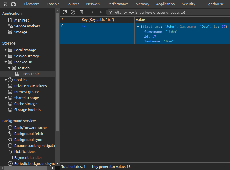Click the inspect element picker icon
Viewport: 230px width, 170px height.
click(x=5, y=4)
